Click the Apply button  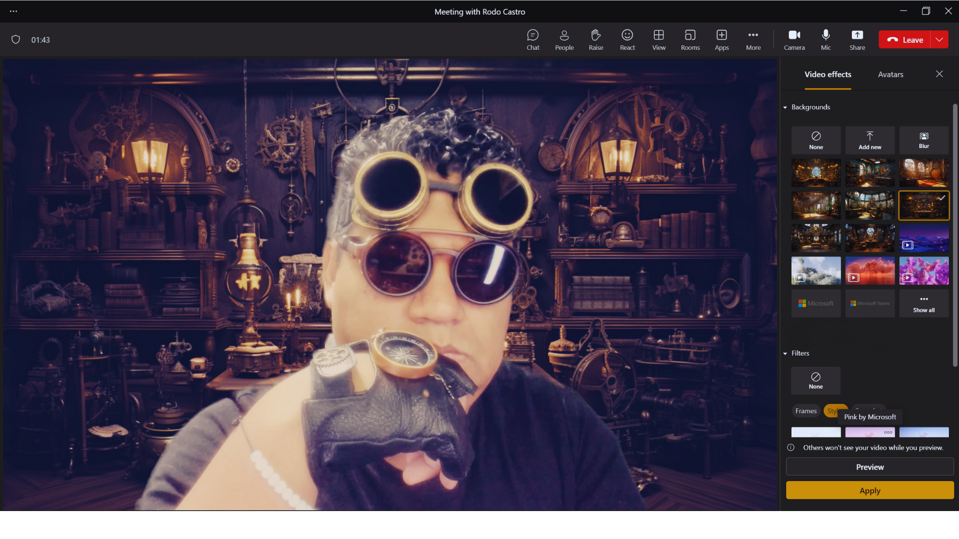(869, 491)
